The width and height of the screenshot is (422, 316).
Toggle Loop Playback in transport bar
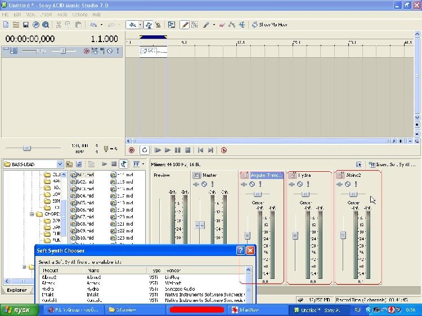[x=145, y=150]
